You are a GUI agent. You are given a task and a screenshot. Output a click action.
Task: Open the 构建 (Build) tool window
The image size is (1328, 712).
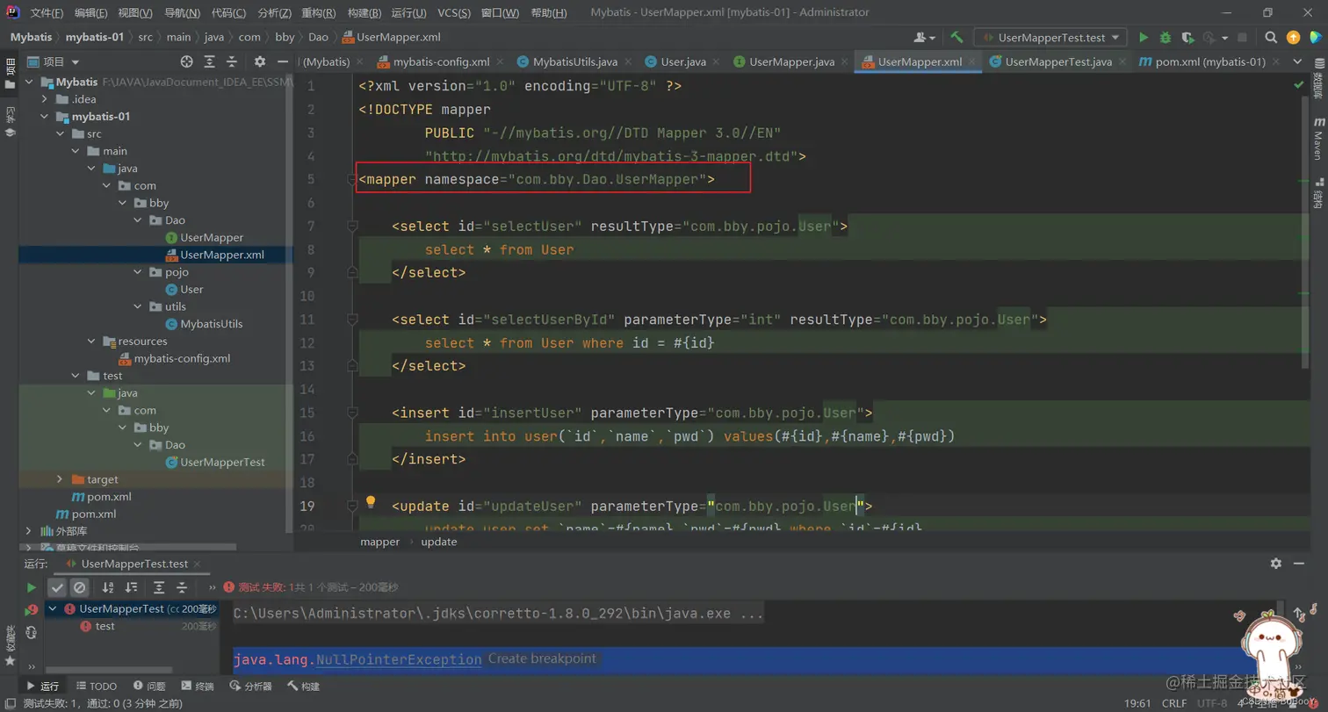[x=302, y=687]
